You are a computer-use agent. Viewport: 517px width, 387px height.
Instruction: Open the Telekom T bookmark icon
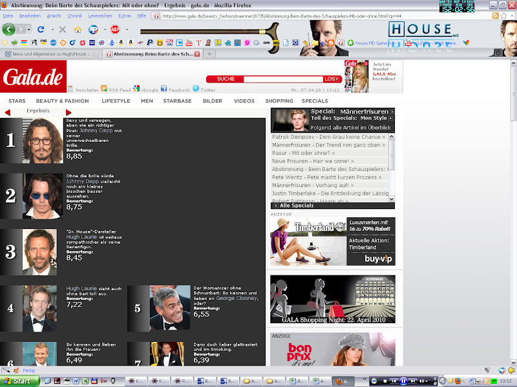point(198,43)
